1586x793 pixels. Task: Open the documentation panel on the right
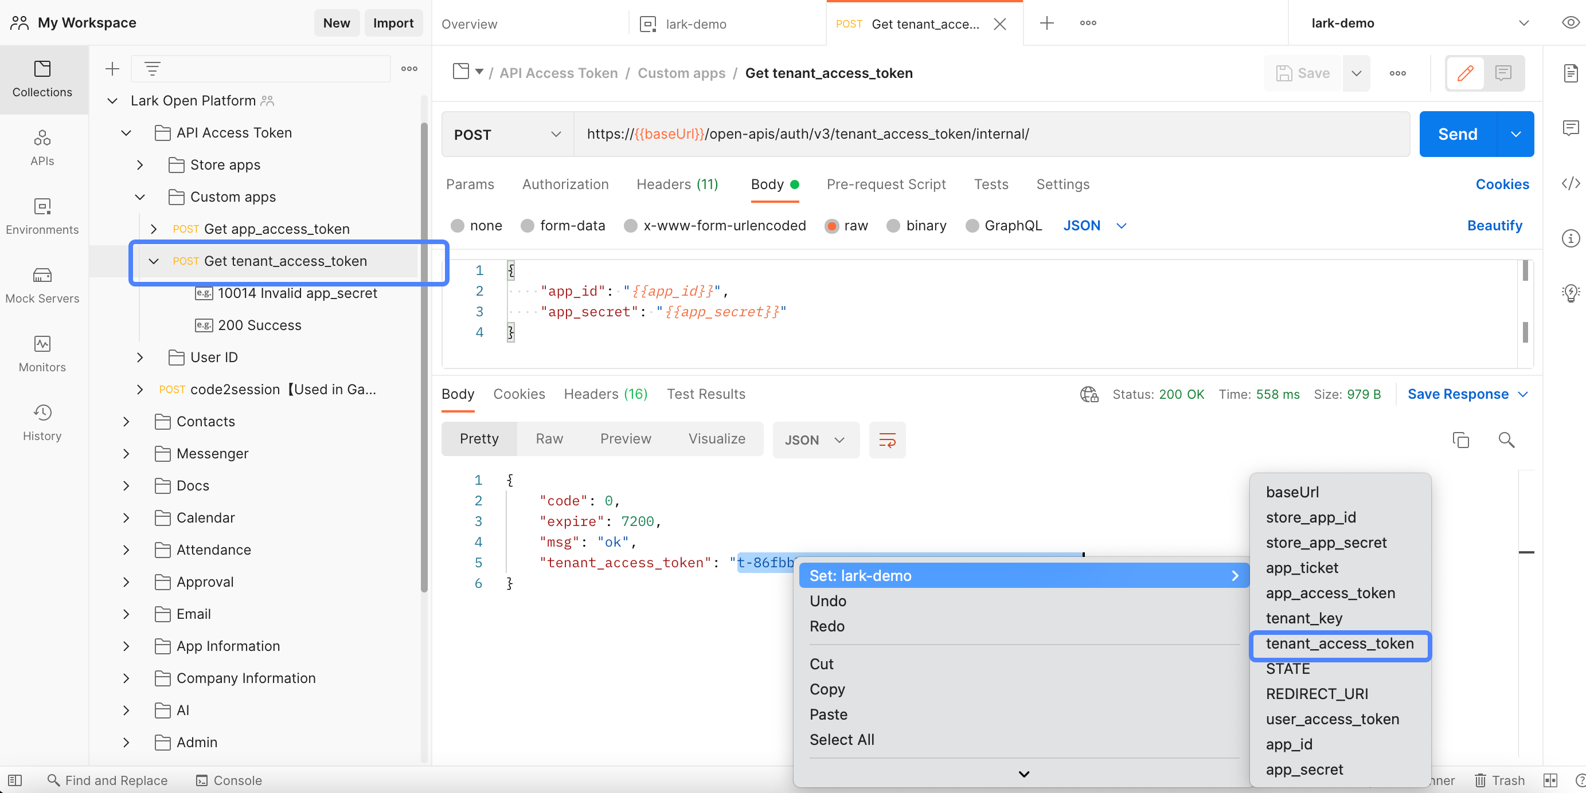point(1571,73)
